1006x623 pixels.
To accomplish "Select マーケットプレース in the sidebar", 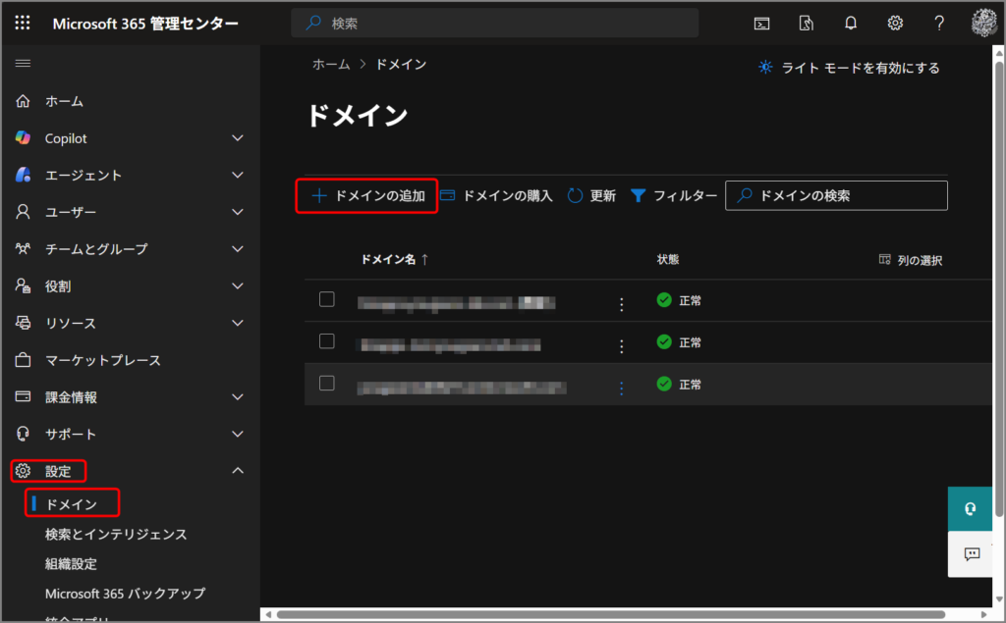I will [x=102, y=360].
